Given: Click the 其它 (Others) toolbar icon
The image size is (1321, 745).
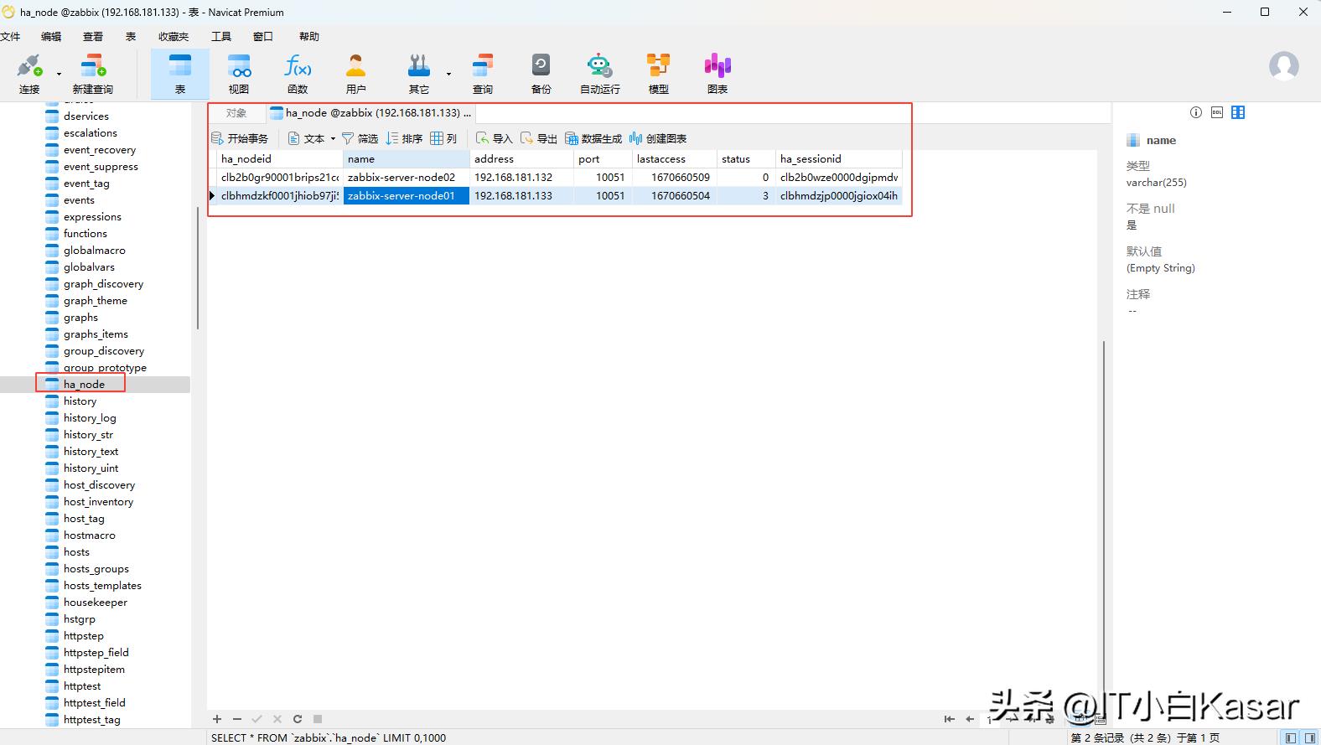Looking at the screenshot, I should pos(418,74).
